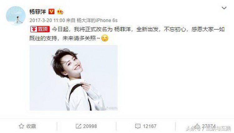
Task: Click the round profile avatar
Action: tap(16, 16)
